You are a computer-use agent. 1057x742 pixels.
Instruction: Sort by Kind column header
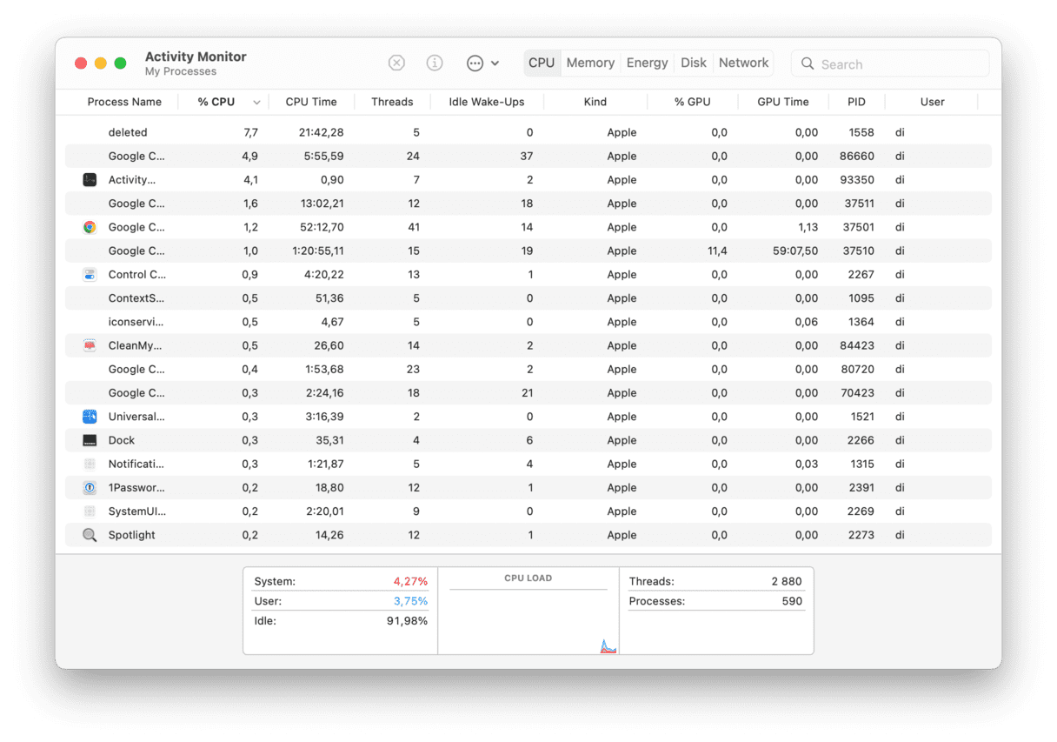(595, 102)
